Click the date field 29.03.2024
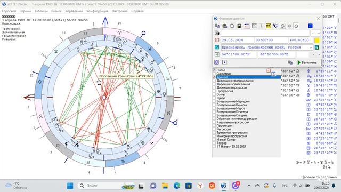The image size is (341, 192). point(237,40)
